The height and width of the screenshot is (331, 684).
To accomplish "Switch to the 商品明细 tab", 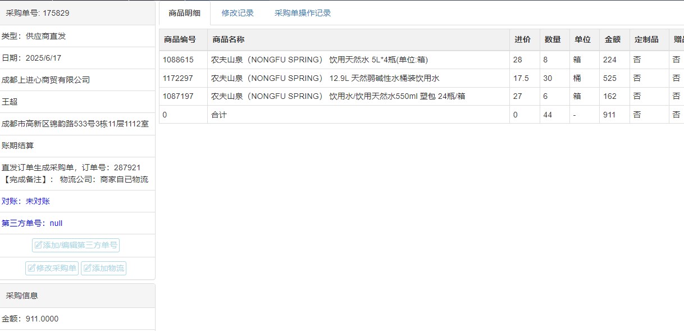I will coord(185,13).
